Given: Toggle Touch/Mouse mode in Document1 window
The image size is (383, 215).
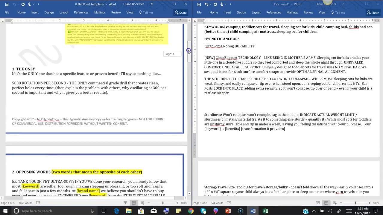Looking at the screenshot, I should pos(222,4).
